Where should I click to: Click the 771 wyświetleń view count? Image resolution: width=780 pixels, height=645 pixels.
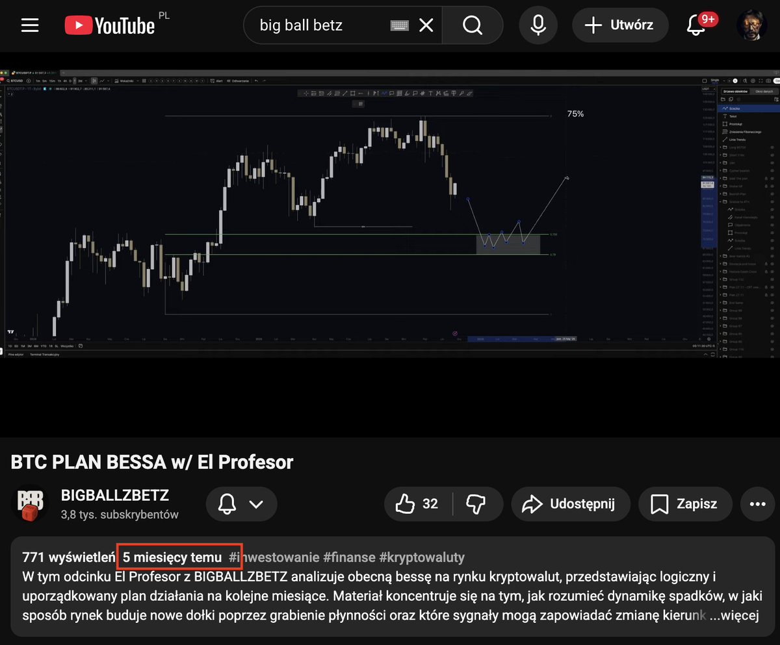pos(68,557)
